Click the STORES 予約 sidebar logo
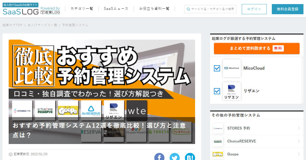The height and width of the screenshot is (160, 306). coord(218,128)
